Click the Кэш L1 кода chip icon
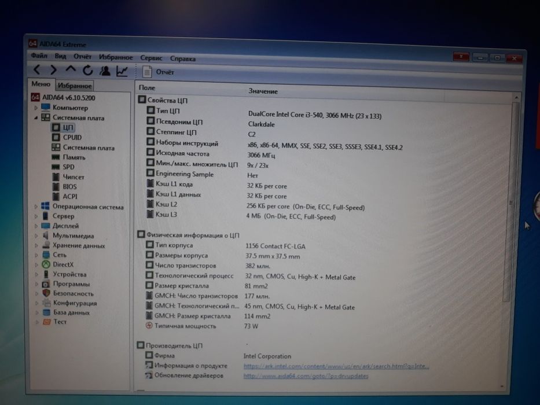Viewport: 540px width, 405px height. coord(150,183)
